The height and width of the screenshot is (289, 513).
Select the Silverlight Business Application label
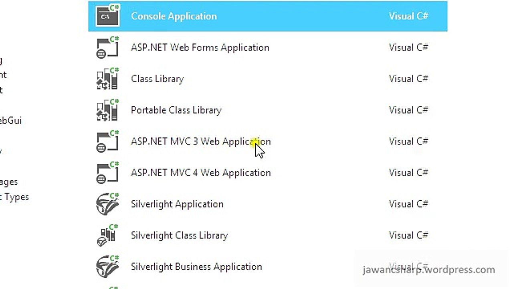pyautogui.click(x=196, y=267)
